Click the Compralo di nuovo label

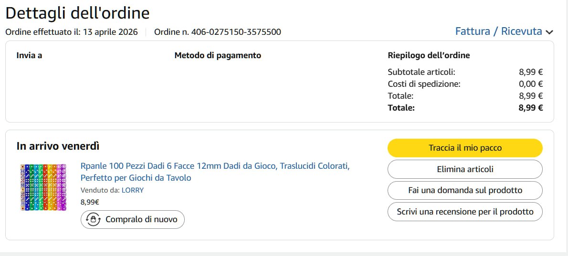141,220
